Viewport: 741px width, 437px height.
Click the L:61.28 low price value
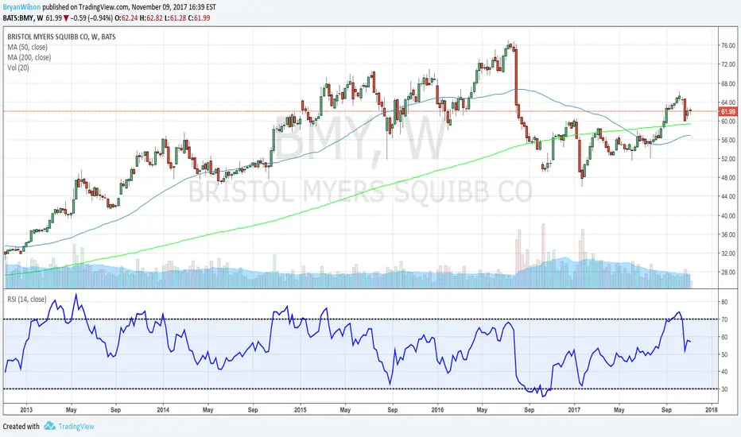click(x=176, y=18)
